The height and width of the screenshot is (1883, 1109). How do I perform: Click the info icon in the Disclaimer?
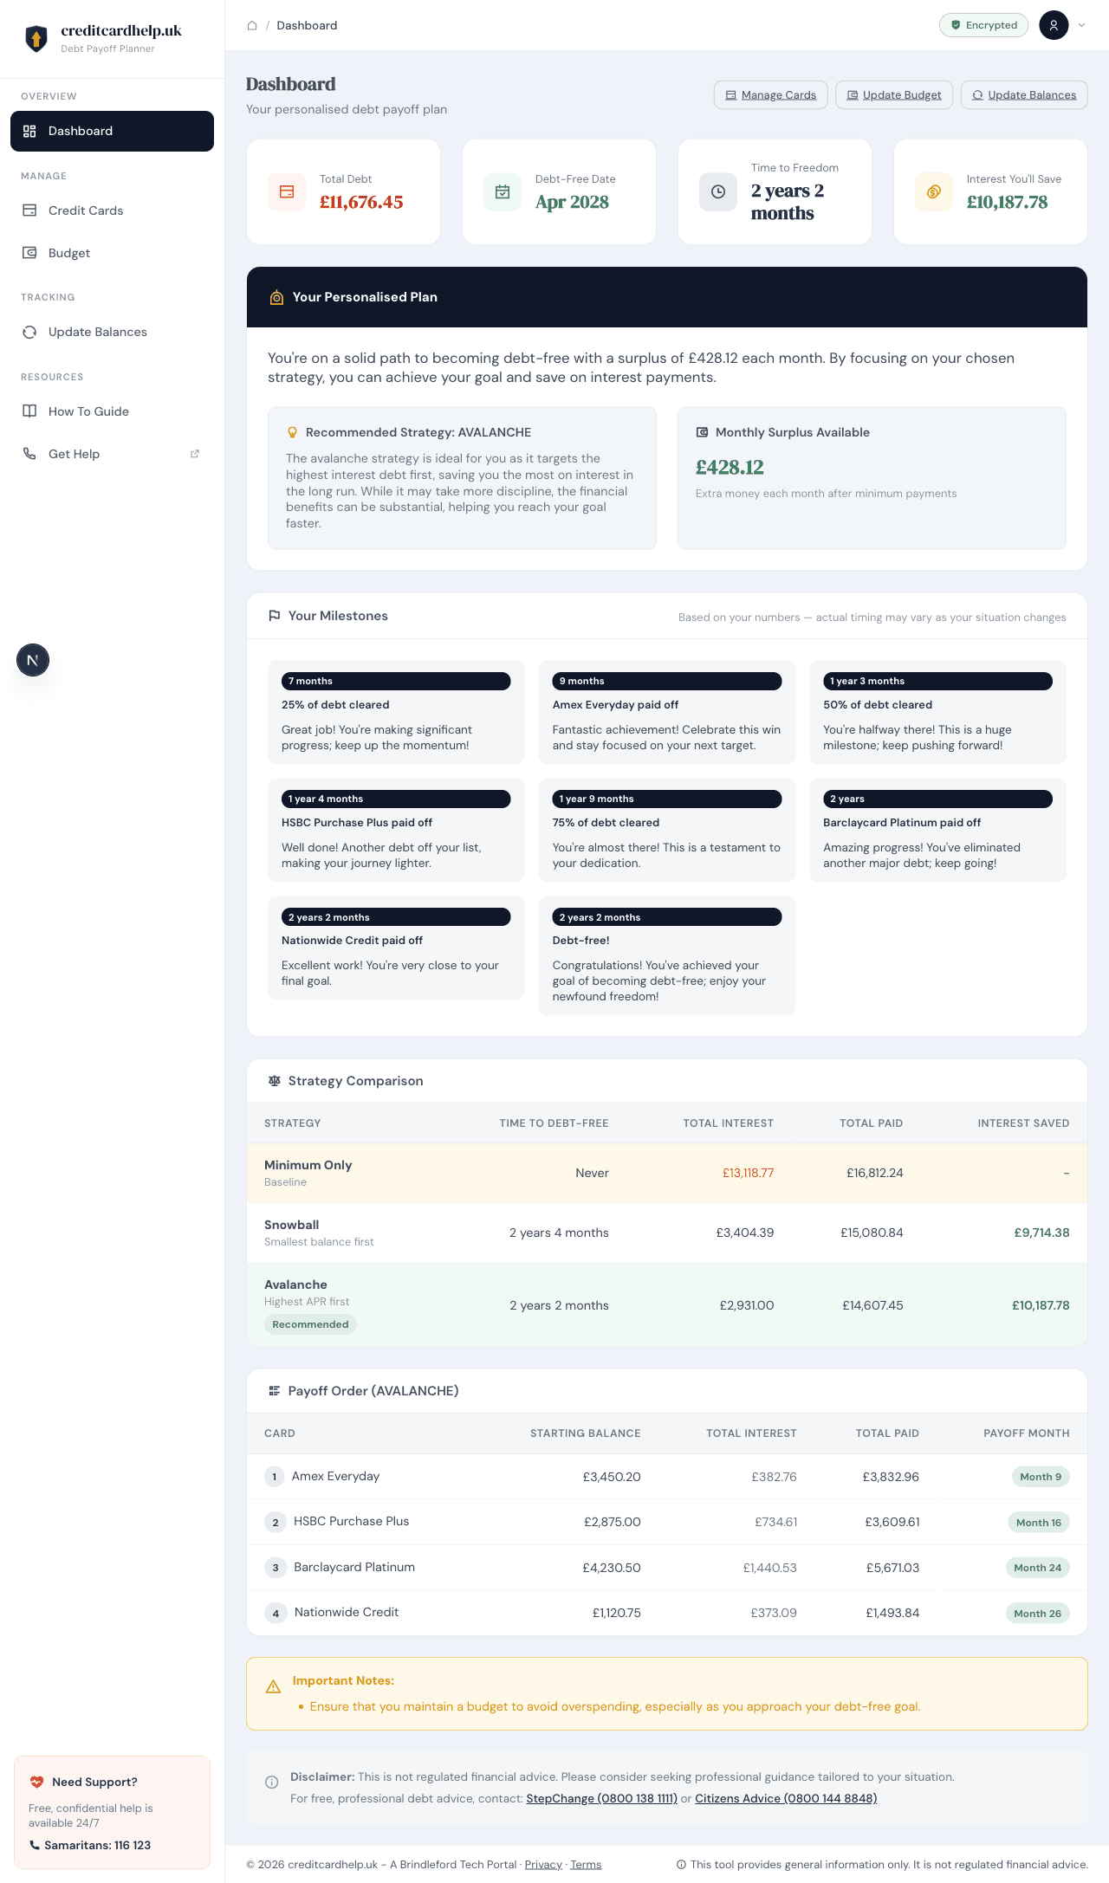(x=271, y=1783)
